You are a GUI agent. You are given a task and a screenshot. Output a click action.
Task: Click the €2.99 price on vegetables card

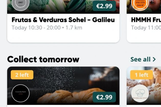(104, 6)
